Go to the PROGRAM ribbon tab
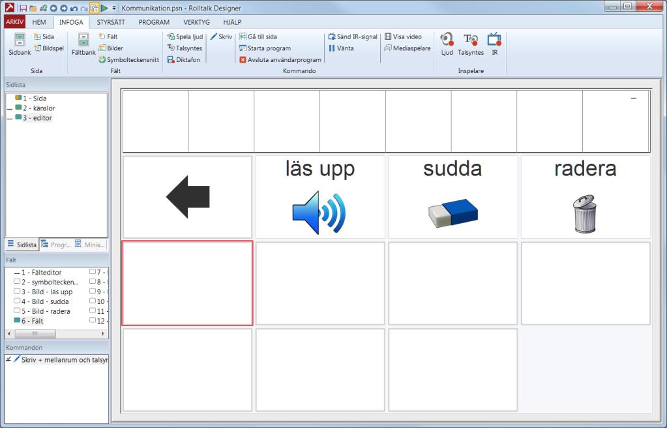Viewport: 667px width, 428px height. (154, 22)
